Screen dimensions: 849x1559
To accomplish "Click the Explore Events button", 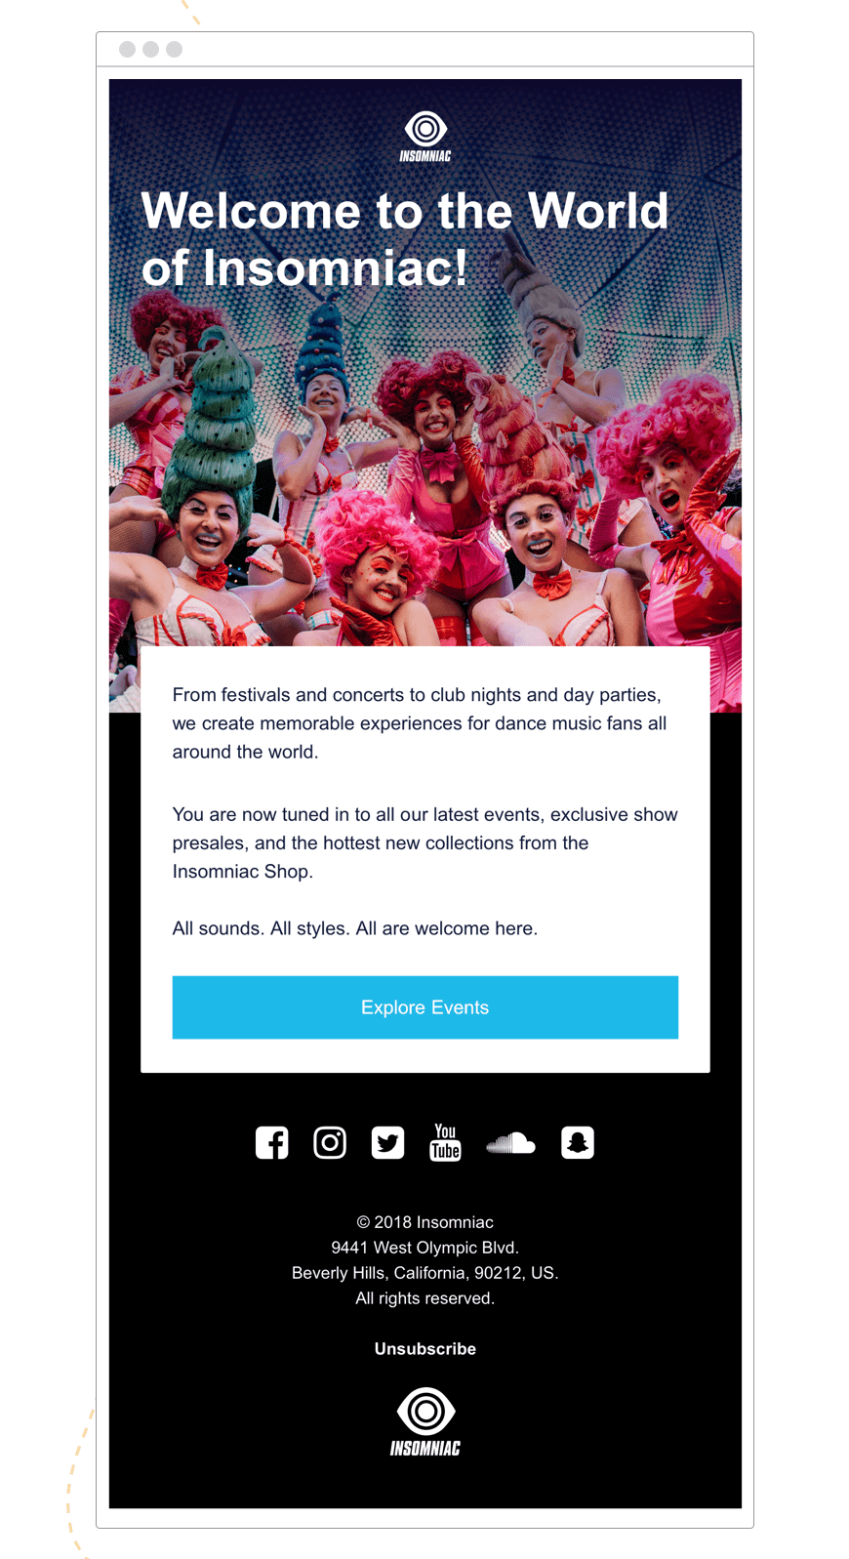I will (x=425, y=1007).
